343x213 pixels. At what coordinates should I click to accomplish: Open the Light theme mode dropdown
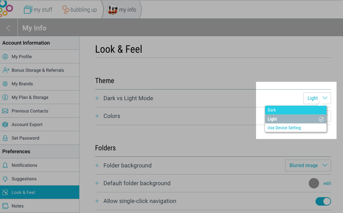point(317,98)
